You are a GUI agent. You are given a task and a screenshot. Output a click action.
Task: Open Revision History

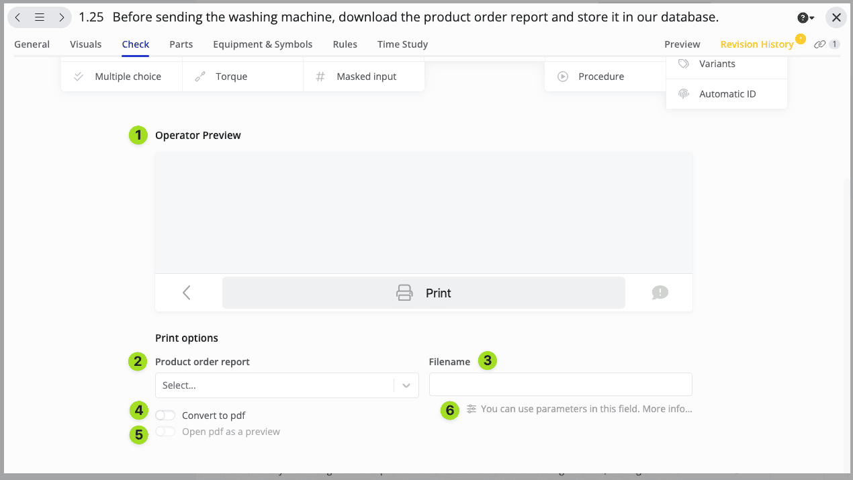[756, 44]
